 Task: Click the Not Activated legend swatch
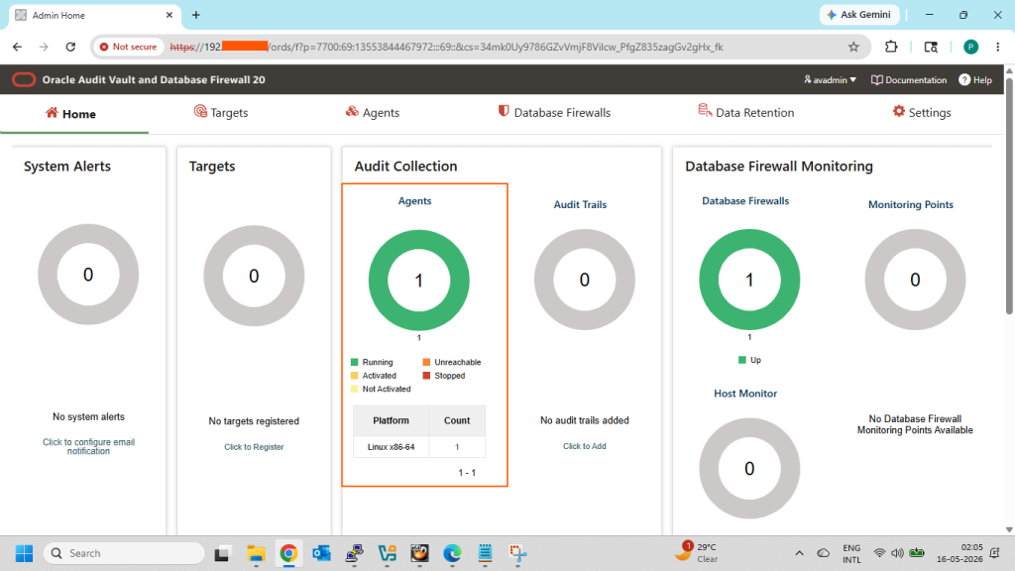point(354,389)
